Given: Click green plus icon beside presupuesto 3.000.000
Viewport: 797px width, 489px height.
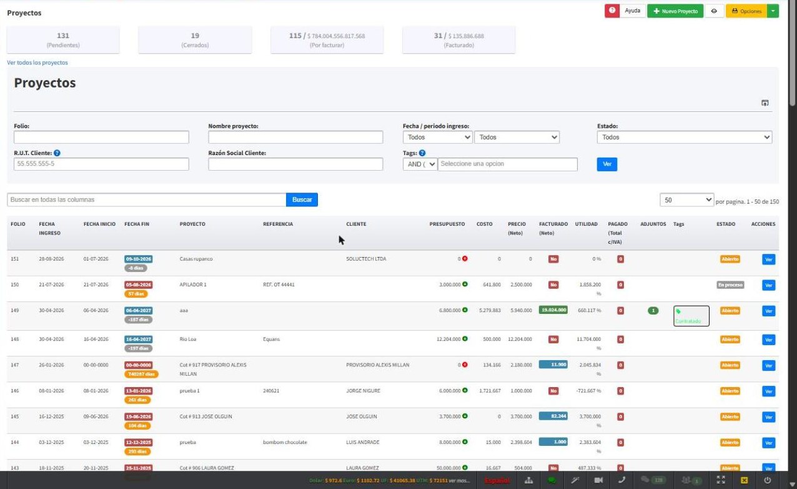Looking at the screenshot, I should coord(465,285).
